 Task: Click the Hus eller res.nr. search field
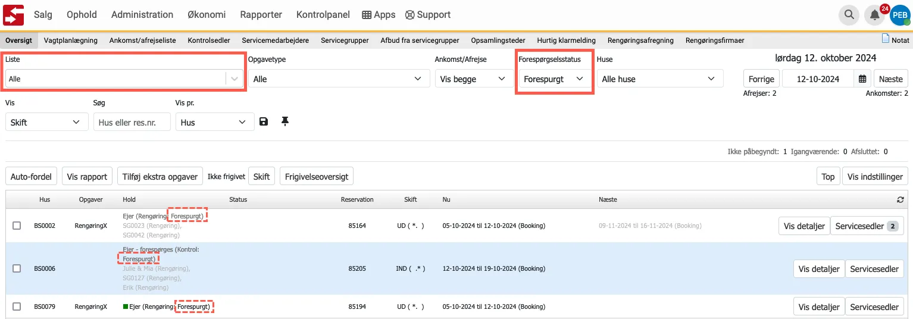132,122
